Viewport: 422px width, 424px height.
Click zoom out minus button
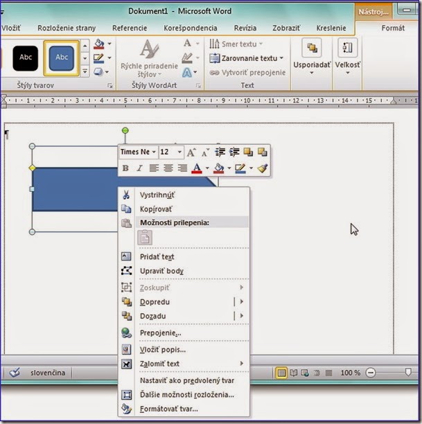(x=371, y=373)
